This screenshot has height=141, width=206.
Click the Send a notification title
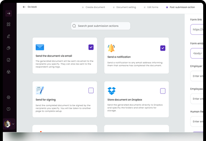pos(119,57)
